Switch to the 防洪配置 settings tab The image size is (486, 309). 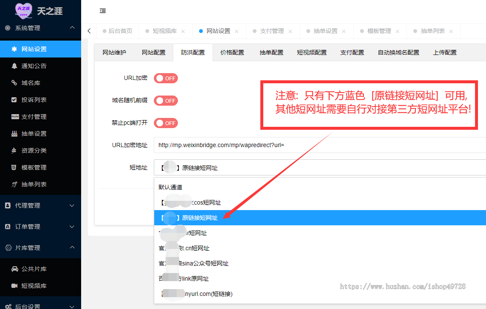[x=193, y=52]
